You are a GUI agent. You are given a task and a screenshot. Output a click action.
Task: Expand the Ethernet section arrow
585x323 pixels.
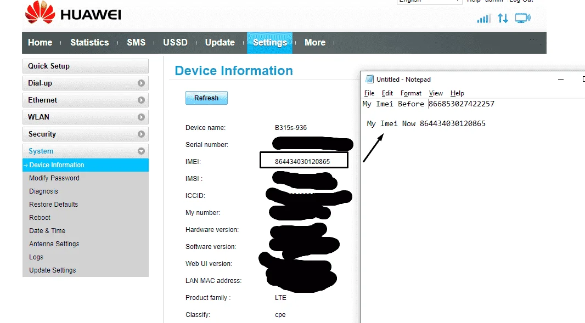(141, 100)
